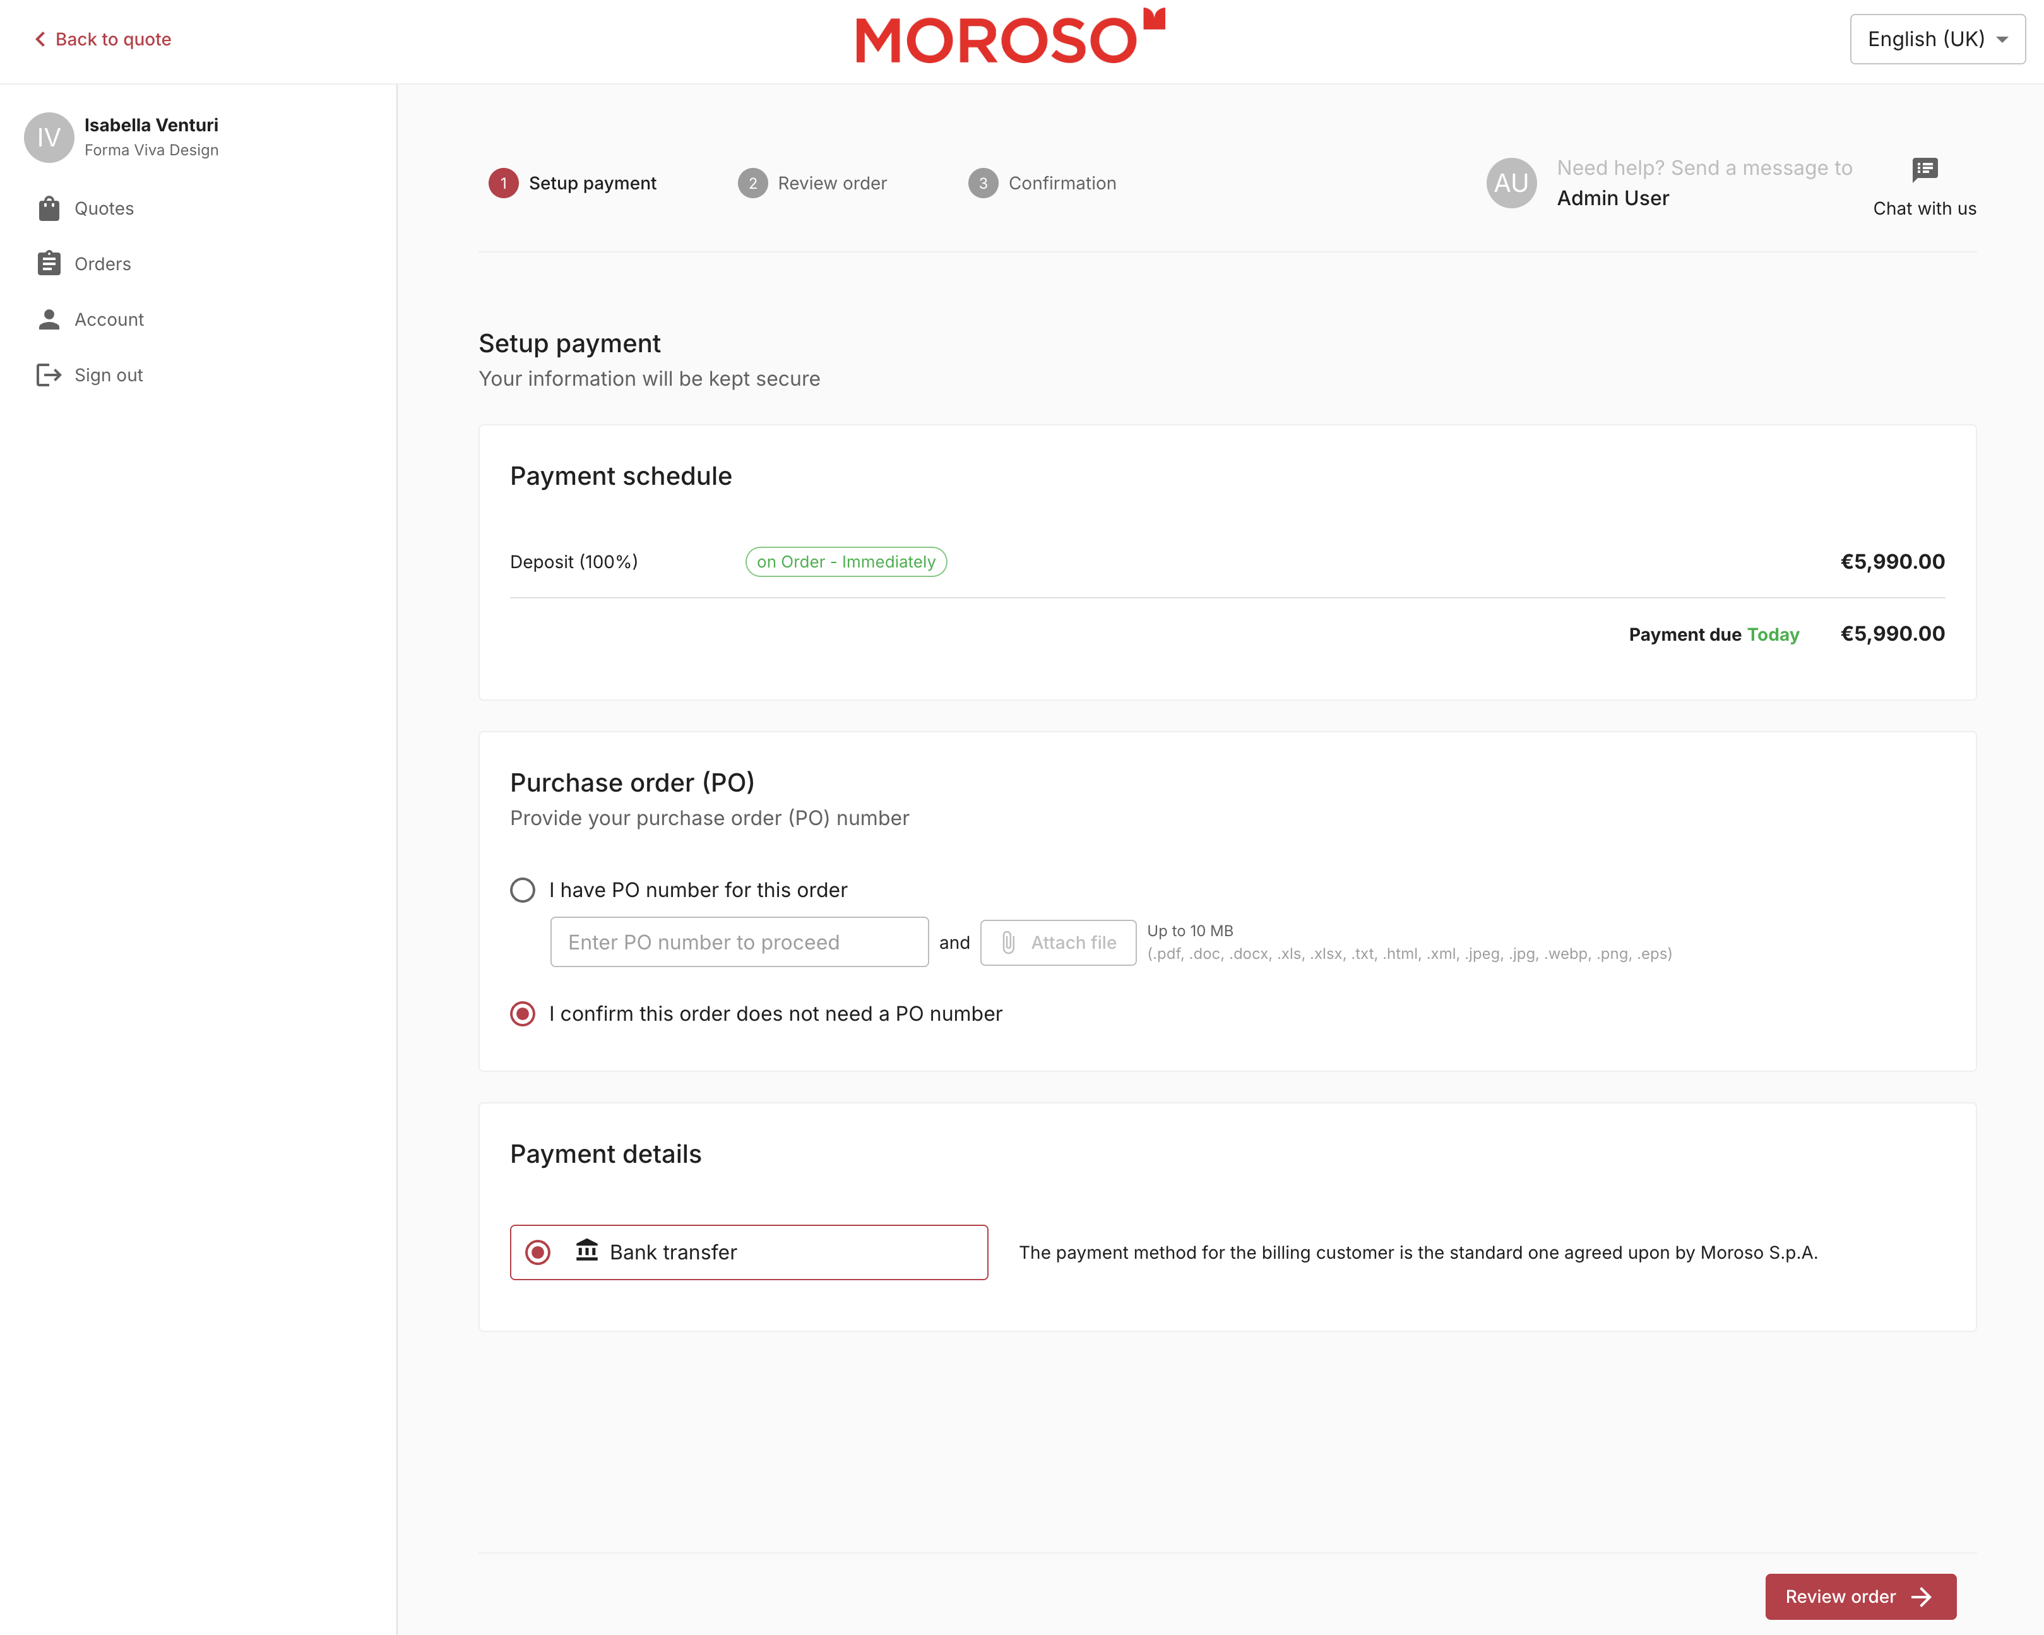
Task: Click the Account person icon
Action: (x=49, y=319)
